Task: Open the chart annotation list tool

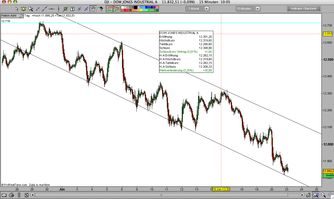Action: 65,9
